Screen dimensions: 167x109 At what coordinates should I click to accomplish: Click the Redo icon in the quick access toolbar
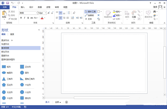pyautogui.click(x=19, y=3)
